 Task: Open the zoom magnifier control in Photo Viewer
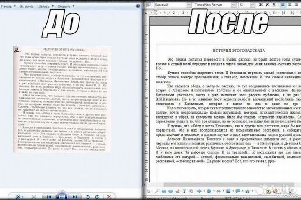[19, 197]
